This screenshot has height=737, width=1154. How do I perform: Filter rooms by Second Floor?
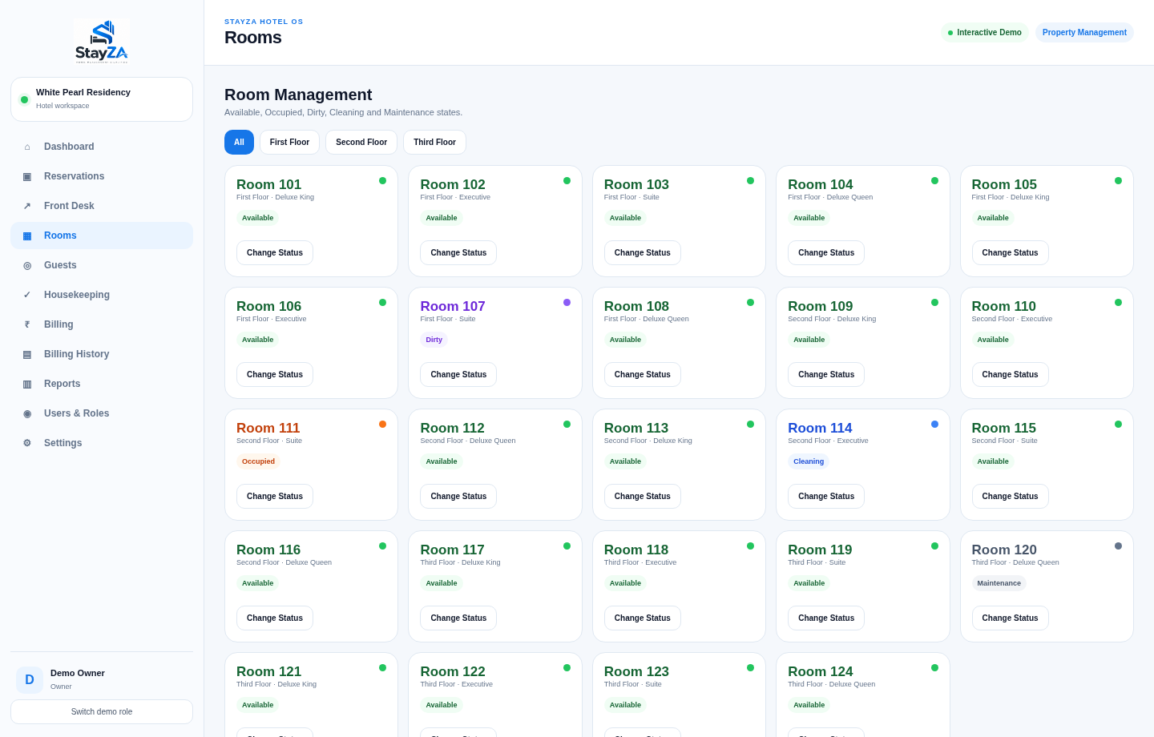[361, 142]
